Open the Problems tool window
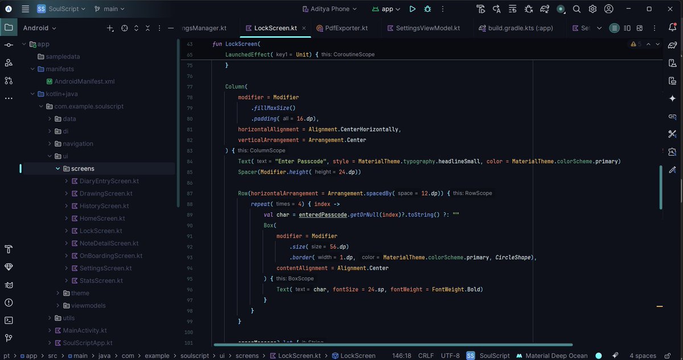Screen dimensions: 683x360 click(x=8, y=303)
